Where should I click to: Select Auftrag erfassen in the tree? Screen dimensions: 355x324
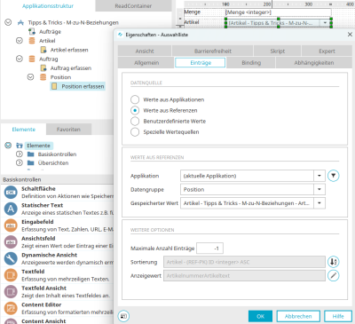pos(71,68)
